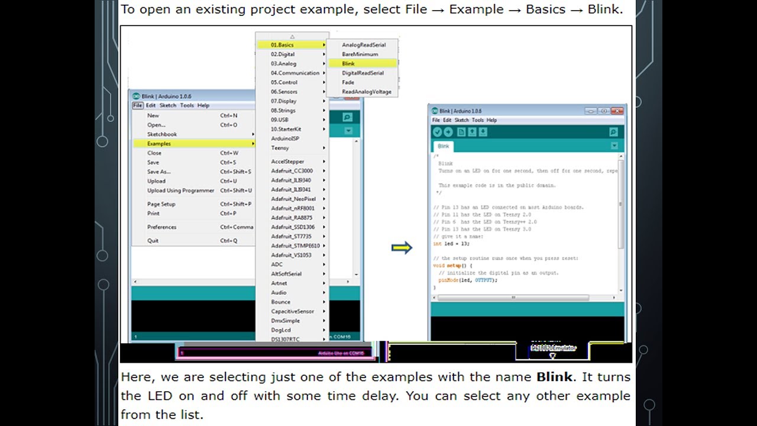Select Fade in Basics submenu
757x426 pixels.
click(363, 82)
